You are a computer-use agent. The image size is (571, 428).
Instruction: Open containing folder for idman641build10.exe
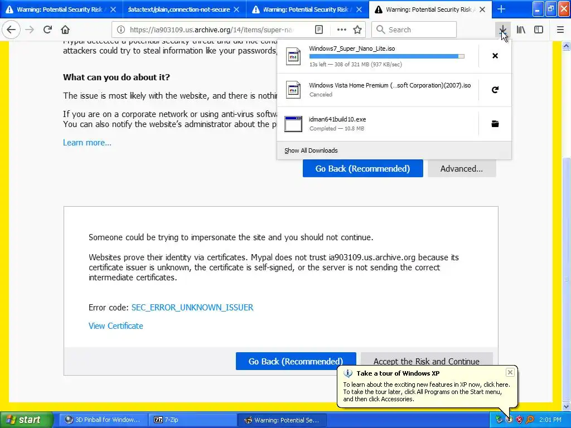pos(495,124)
